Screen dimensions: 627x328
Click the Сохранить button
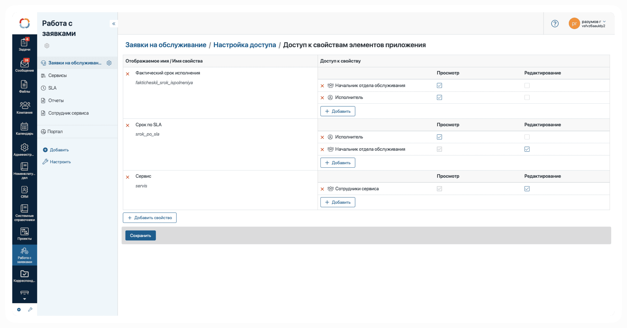click(140, 235)
